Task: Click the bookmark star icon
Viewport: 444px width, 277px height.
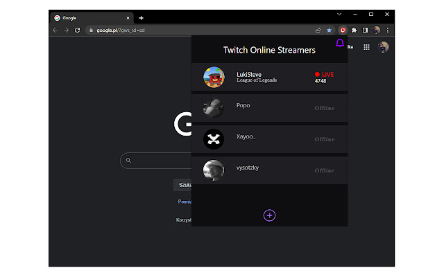Action: 329,30
